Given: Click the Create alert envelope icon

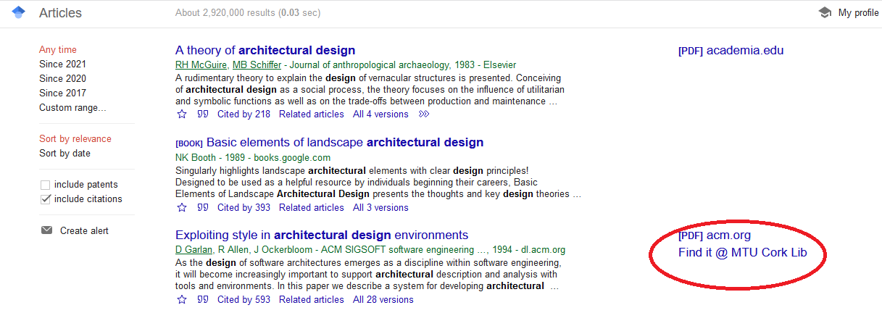Looking at the screenshot, I should tap(46, 230).
